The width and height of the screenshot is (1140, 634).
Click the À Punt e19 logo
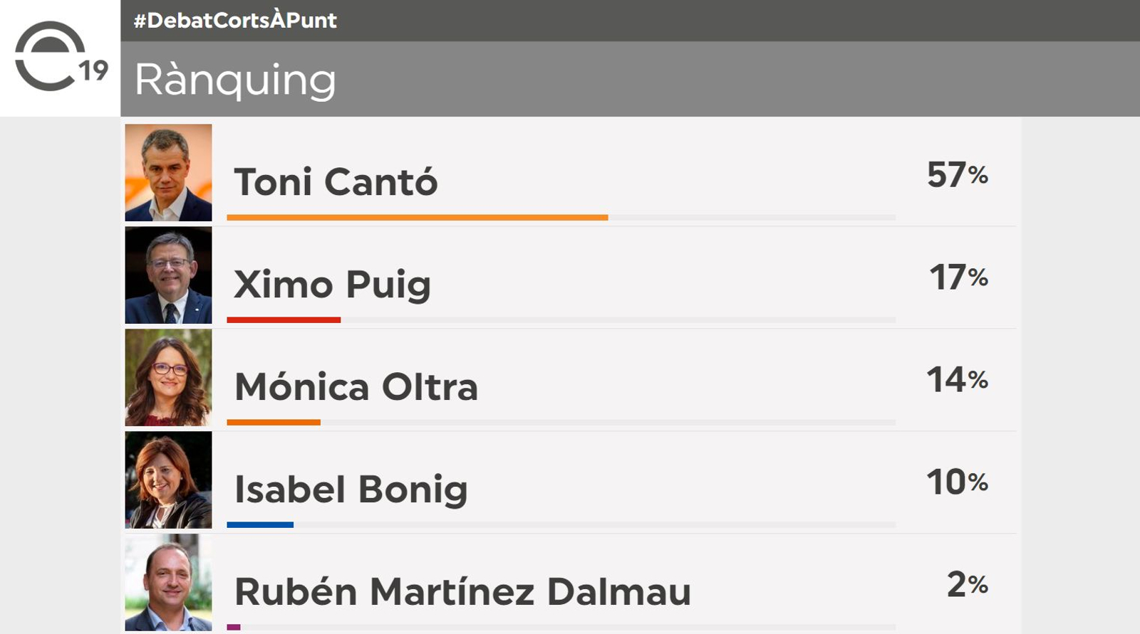(x=60, y=57)
